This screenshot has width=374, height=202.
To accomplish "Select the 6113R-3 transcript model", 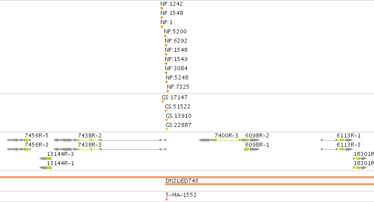I will [337, 149].
